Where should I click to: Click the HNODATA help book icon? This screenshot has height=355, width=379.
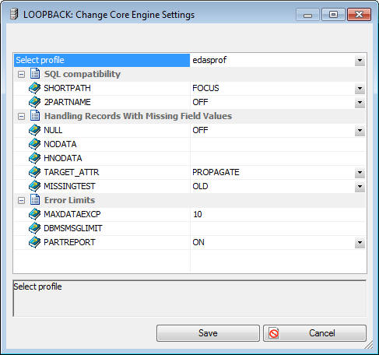click(x=34, y=158)
